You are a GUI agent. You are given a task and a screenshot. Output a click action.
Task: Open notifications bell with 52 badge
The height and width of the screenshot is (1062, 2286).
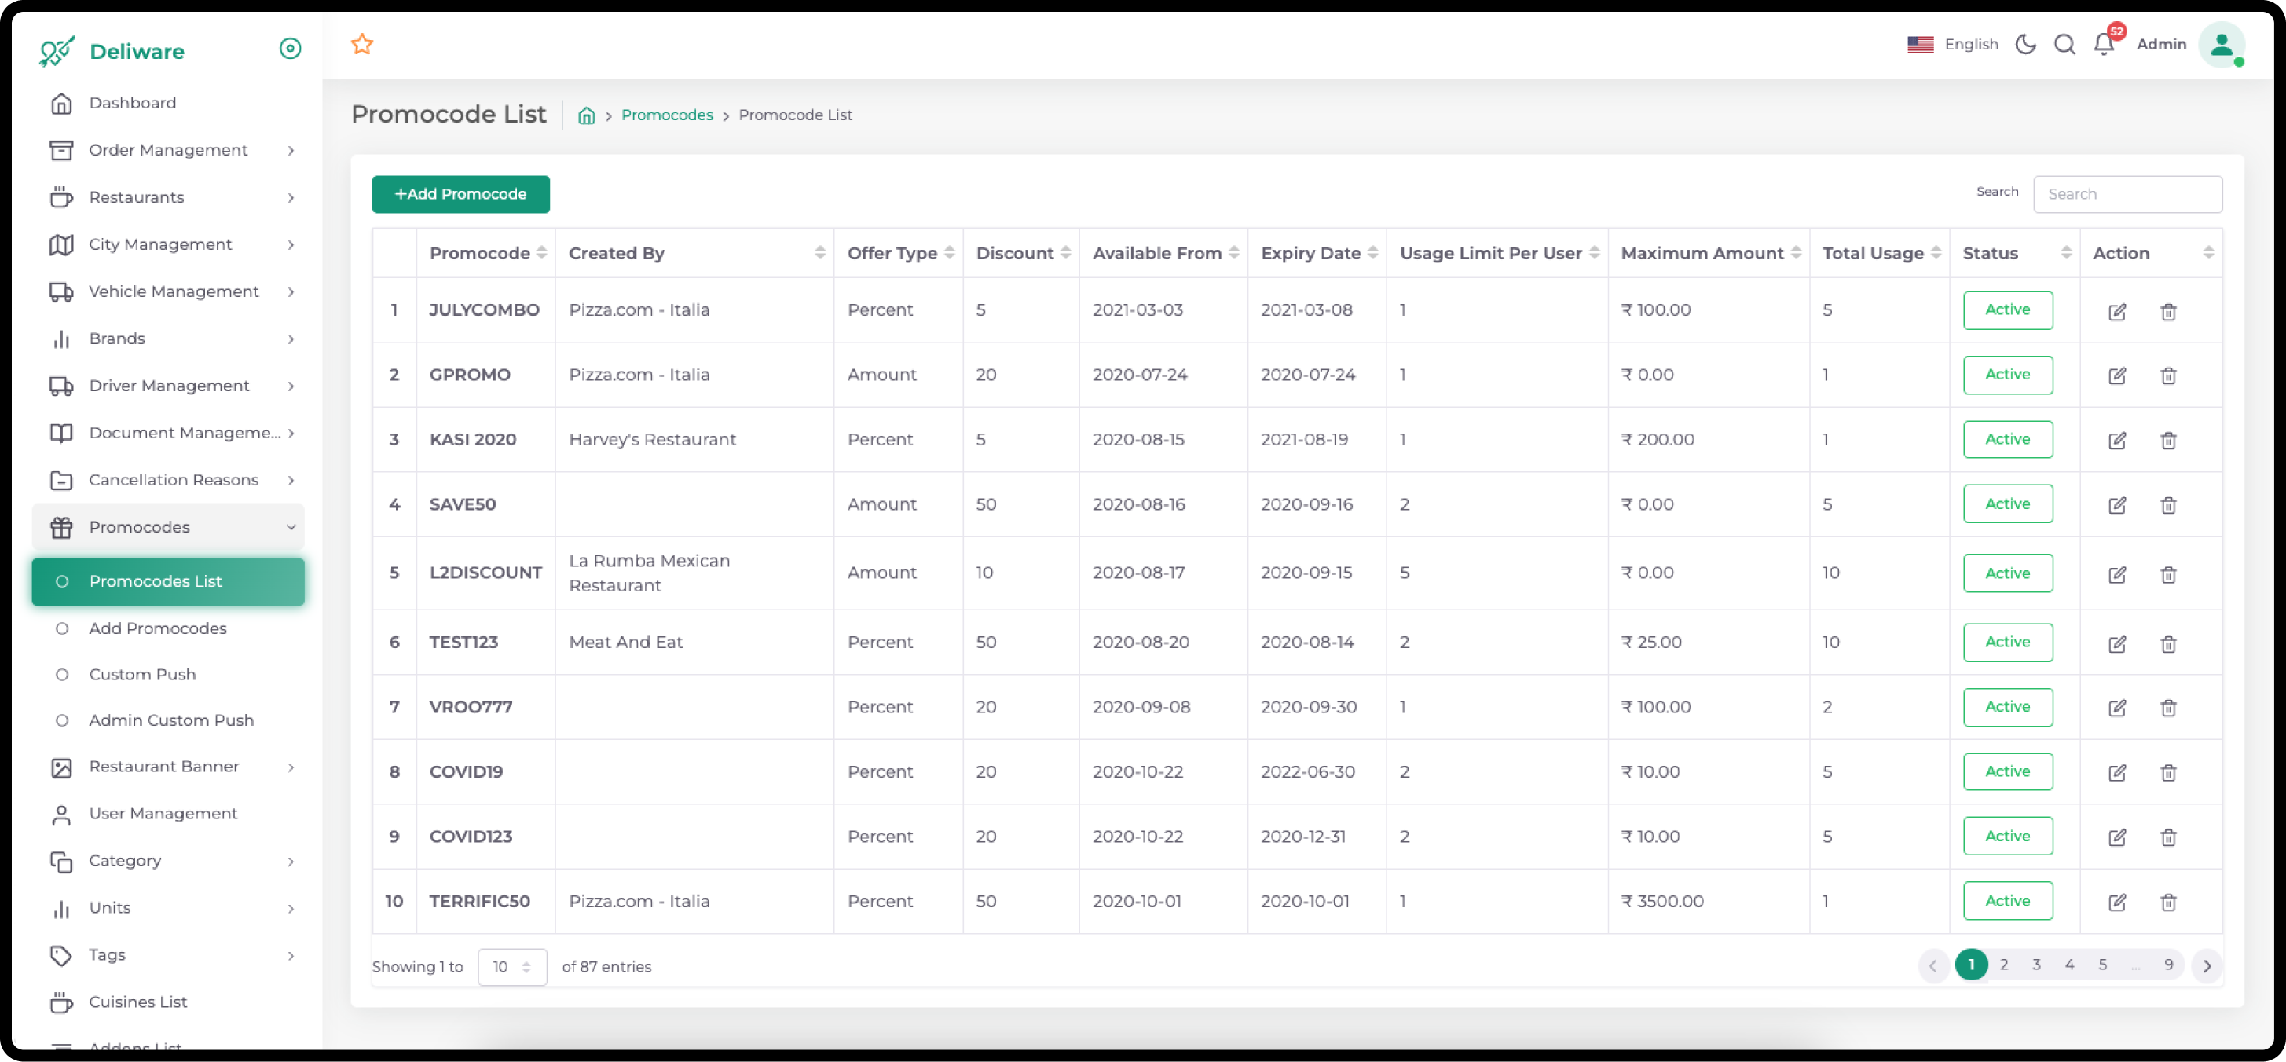tap(2103, 44)
